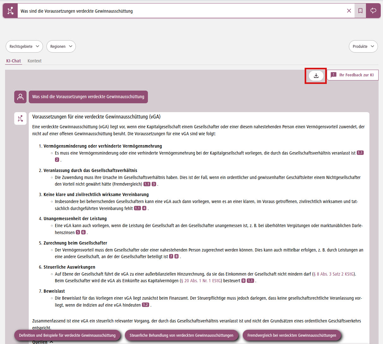
Task: Clear the search query with X icon
Action: coord(349,11)
